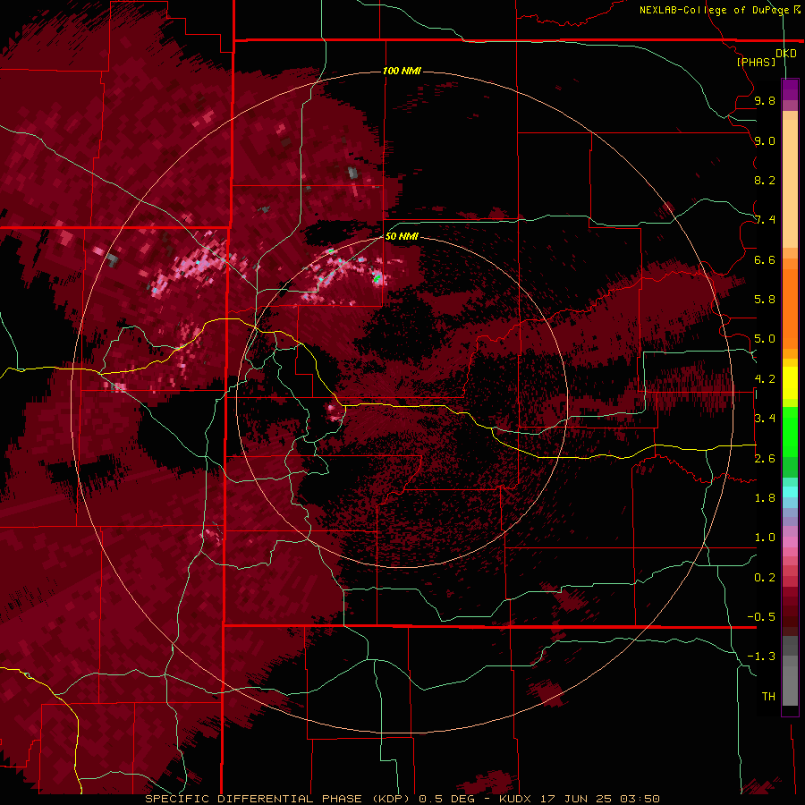Click the 9.0 value on color scale
This screenshot has height=805, width=805.
click(765, 141)
